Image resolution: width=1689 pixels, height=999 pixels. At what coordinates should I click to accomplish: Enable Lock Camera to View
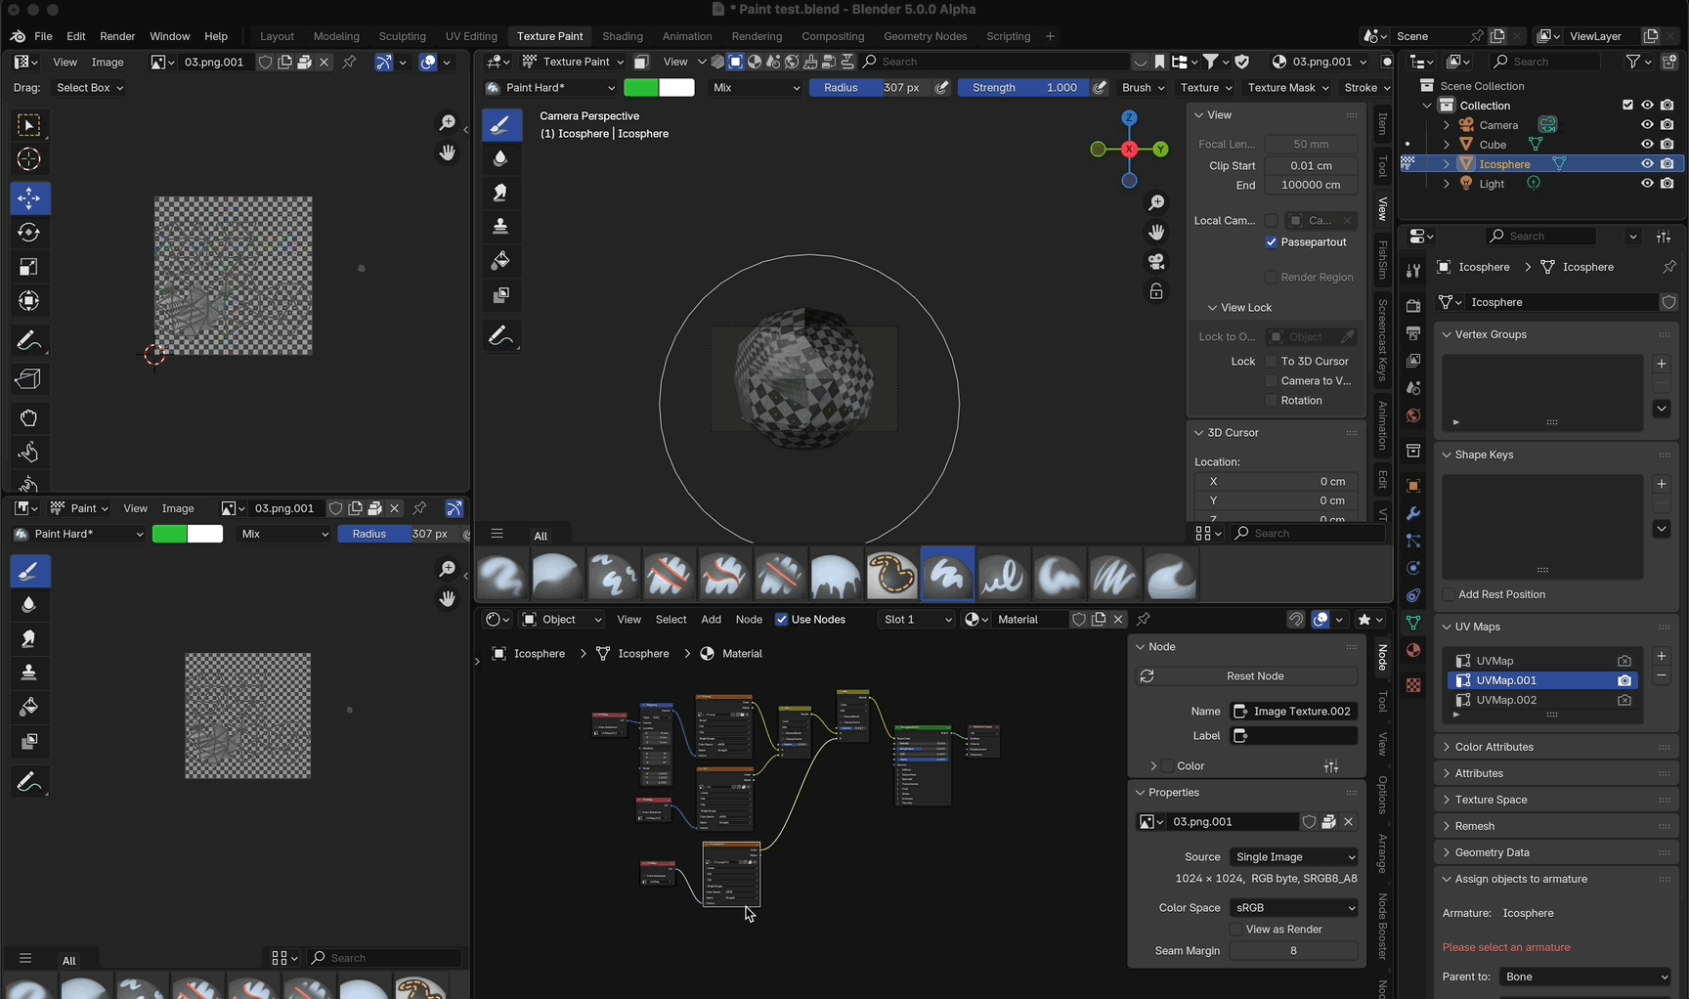click(1272, 381)
